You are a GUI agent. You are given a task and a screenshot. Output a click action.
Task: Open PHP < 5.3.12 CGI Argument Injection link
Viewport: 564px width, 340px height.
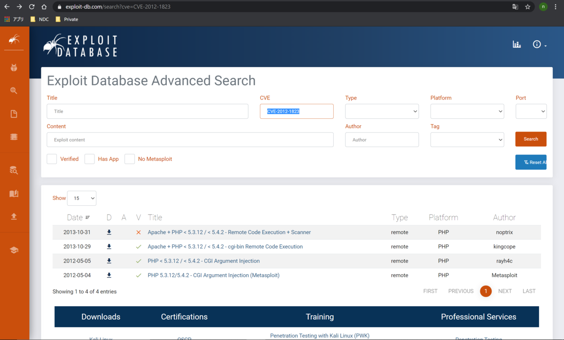204,261
